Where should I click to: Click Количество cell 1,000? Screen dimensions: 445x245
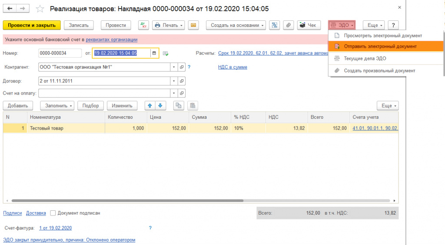coord(126,128)
